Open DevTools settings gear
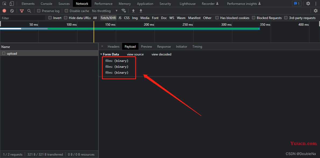Screen dimensions: 320x158 coord(308,3)
